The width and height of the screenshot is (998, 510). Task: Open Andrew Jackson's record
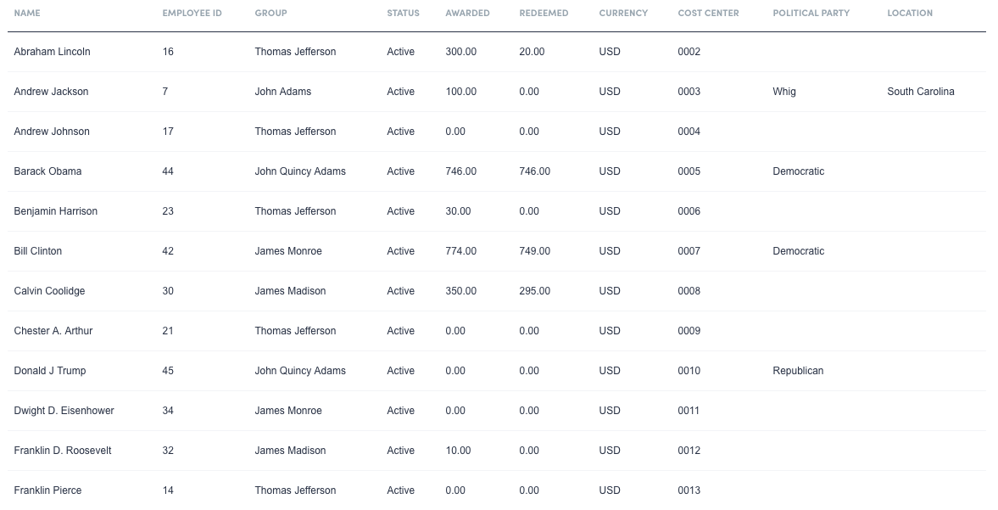(x=50, y=92)
